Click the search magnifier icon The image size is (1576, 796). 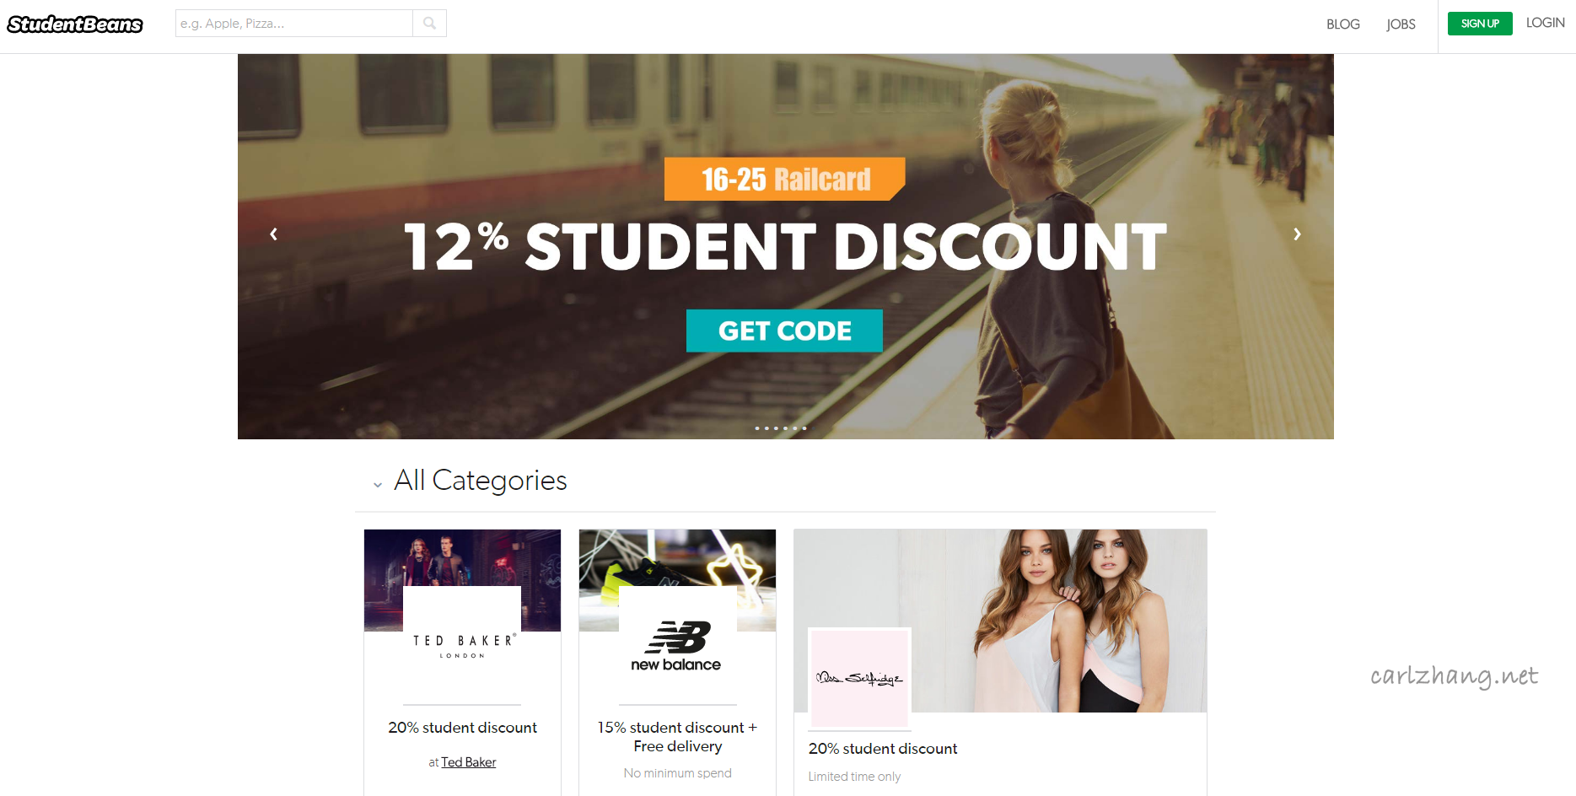(430, 24)
